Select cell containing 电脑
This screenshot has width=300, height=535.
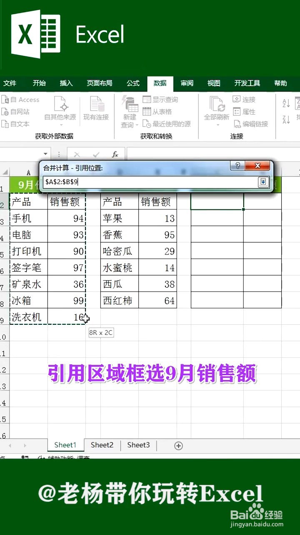28,234
